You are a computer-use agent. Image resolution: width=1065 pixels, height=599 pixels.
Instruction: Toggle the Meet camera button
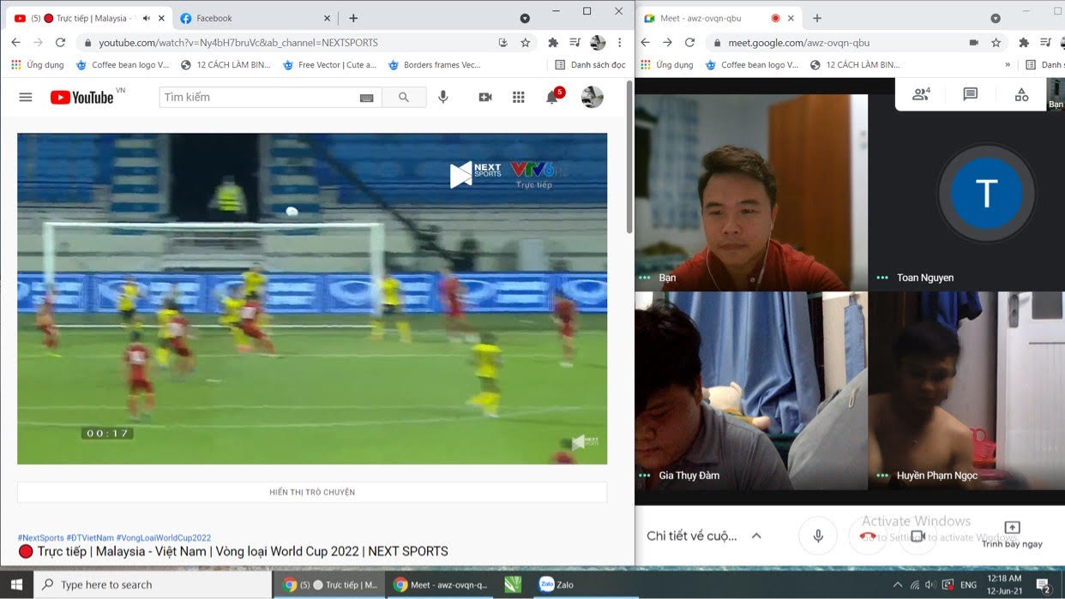click(918, 536)
